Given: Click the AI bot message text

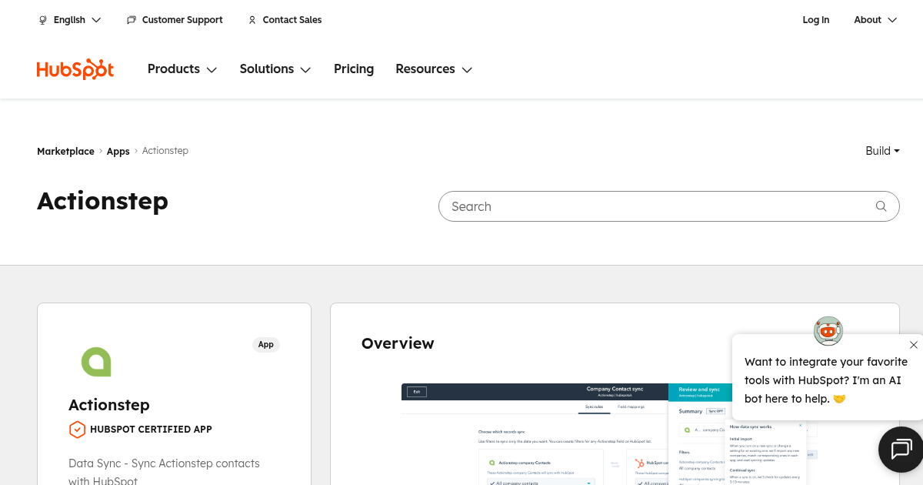Looking at the screenshot, I should click(x=826, y=380).
